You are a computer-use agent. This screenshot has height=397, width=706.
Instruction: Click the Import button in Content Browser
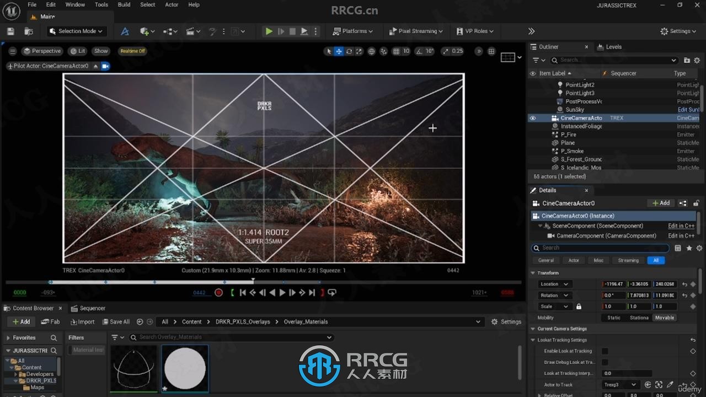coord(83,322)
